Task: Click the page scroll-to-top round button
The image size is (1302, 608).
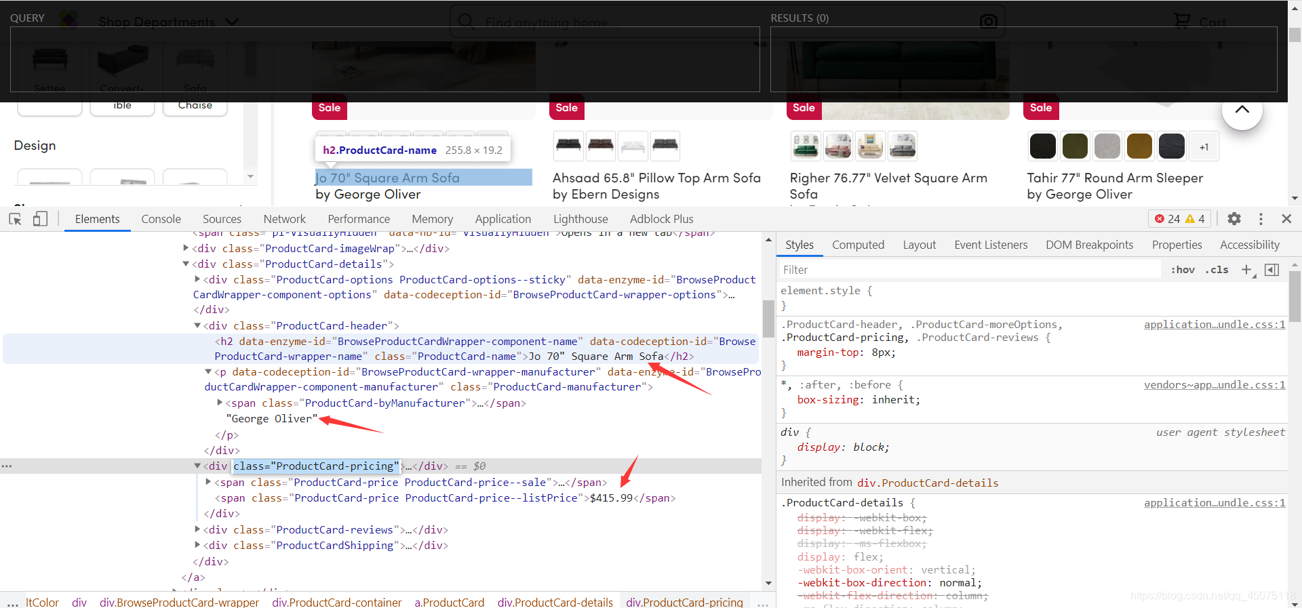Action: pyautogui.click(x=1242, y=110)
